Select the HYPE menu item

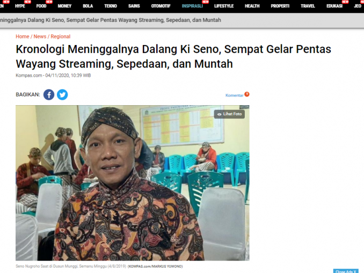(x=20, y=6)
